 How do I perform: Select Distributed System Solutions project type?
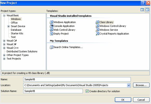tap(22, 51)
